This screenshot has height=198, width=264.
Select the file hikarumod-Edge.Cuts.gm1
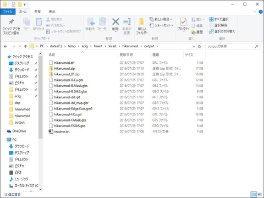tap(73, 108)
